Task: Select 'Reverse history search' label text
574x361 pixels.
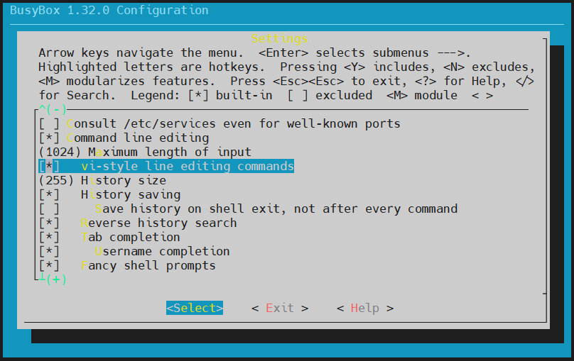Action: point(159,223)
